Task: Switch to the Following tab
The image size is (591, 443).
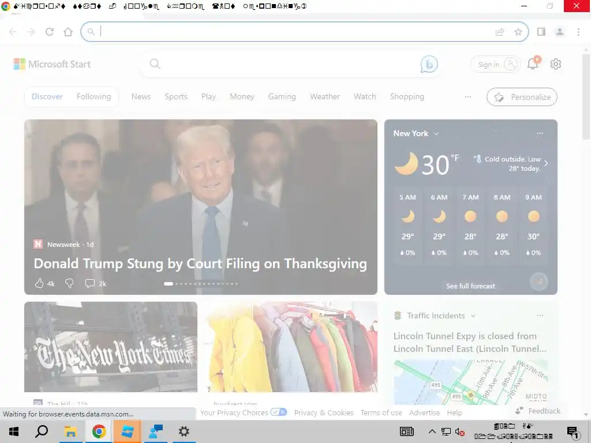Action: (94, 97)
